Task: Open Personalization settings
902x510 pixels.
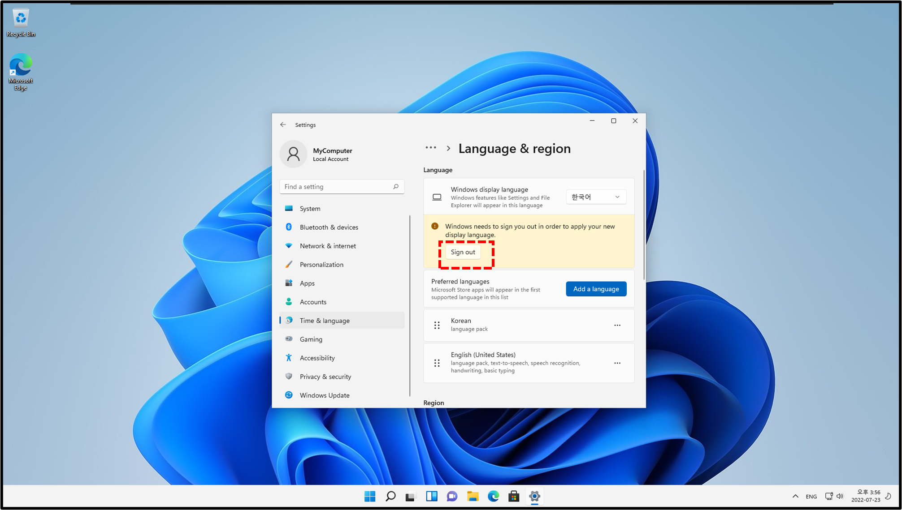Action: [342, 265]
